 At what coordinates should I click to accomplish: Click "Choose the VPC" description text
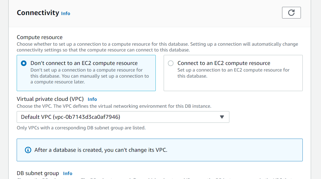coord(114,106)
